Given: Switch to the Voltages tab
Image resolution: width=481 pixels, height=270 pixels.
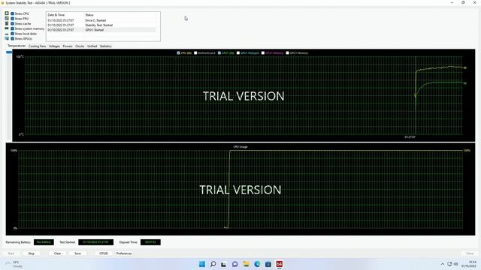Looking at the screenshot, I should (x=54, y=46).
